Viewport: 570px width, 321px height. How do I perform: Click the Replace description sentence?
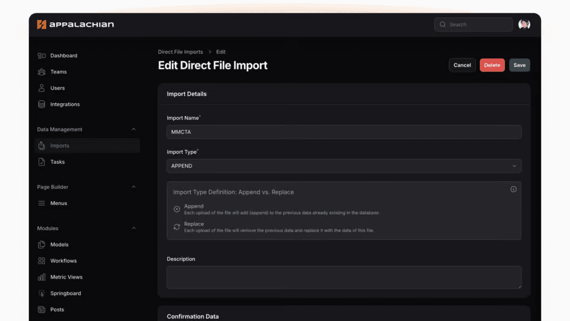click(x=279, y=230)
